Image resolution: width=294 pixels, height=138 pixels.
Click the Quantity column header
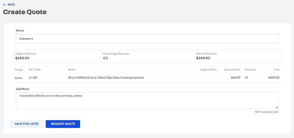pyautogui.click(x=250, y=70)
